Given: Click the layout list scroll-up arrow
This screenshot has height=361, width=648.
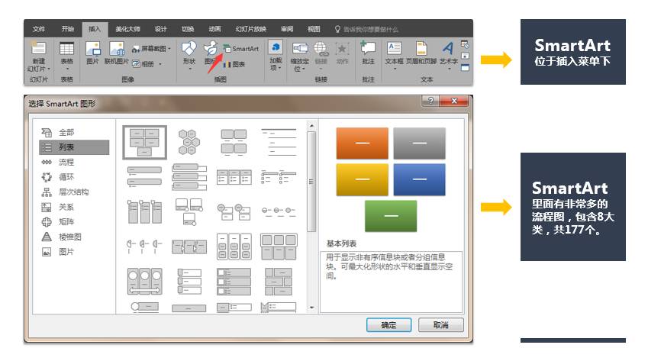Looking at the screenshot, I should [311, 126].
